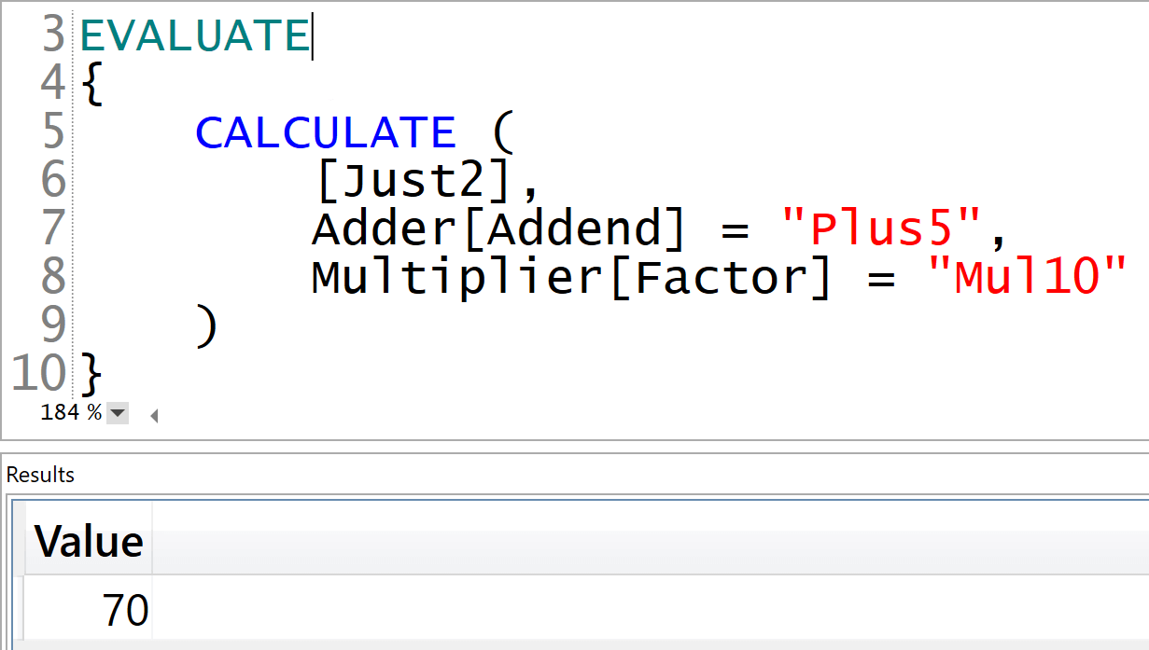Screen dimensions: 1149x650
Task: Click line number 8 in the gutter
Action: point(54,277)
